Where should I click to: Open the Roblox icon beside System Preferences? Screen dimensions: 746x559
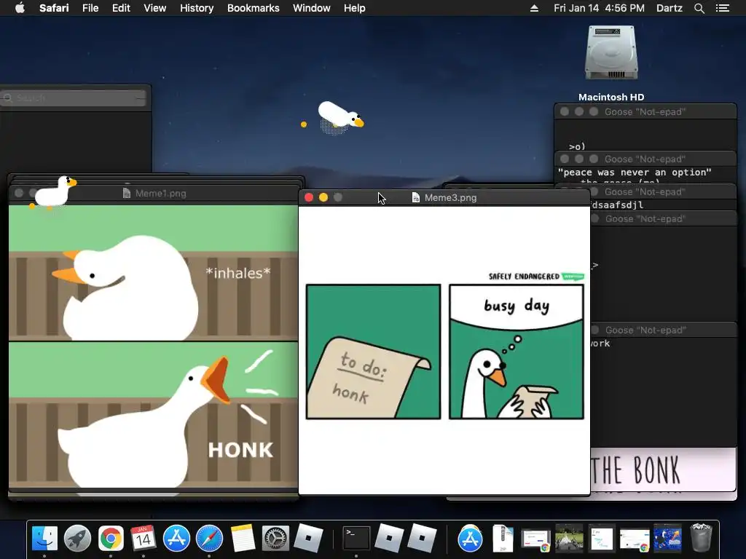308,538
